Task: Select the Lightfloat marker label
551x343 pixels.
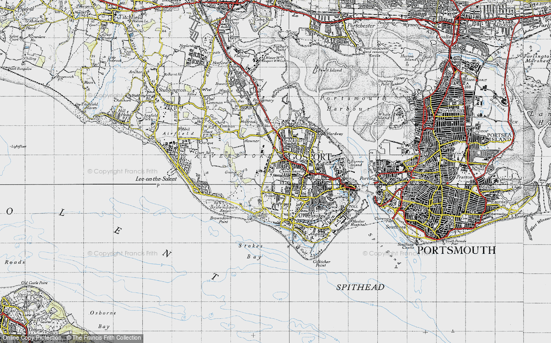Action: 18,146
